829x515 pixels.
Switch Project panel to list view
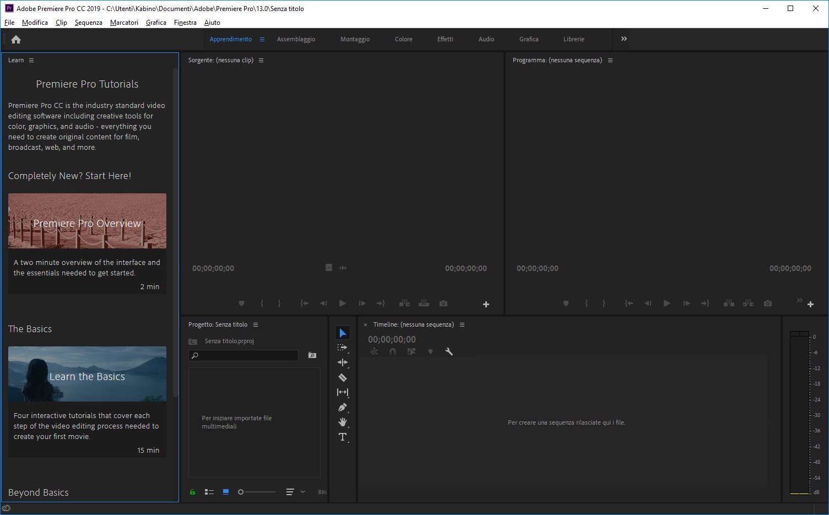click(209, 492)
